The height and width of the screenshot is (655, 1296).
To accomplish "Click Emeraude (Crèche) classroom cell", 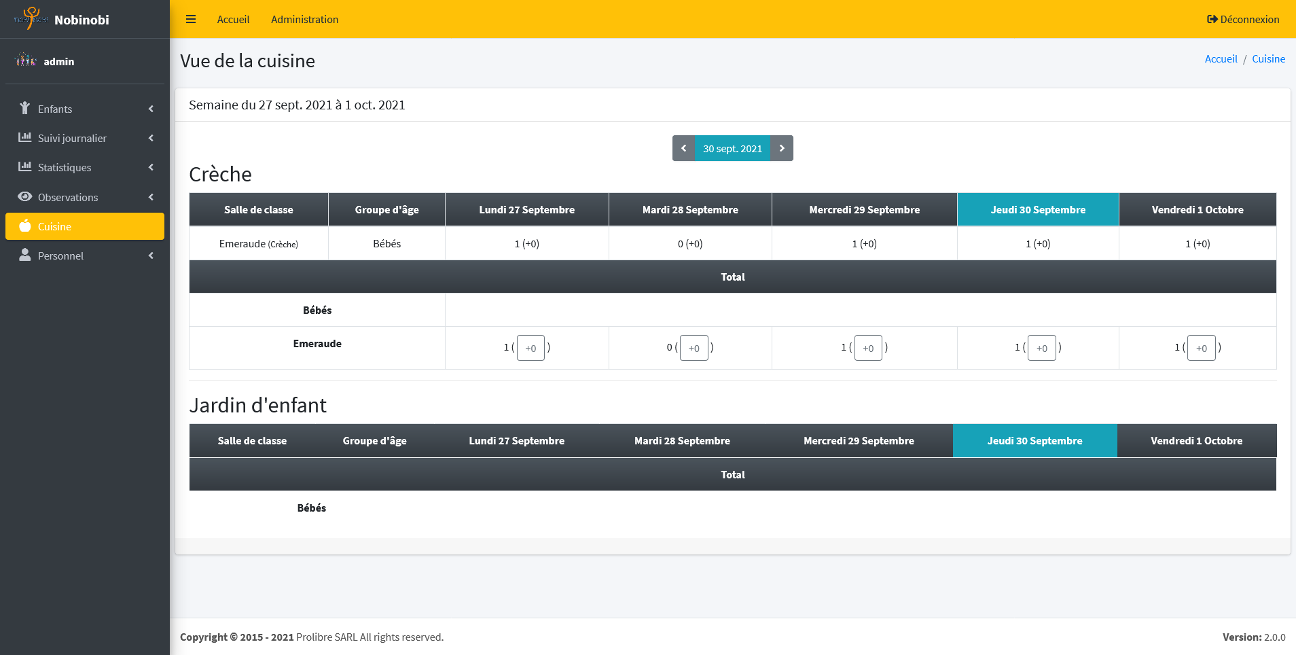I will coord(259,243).
